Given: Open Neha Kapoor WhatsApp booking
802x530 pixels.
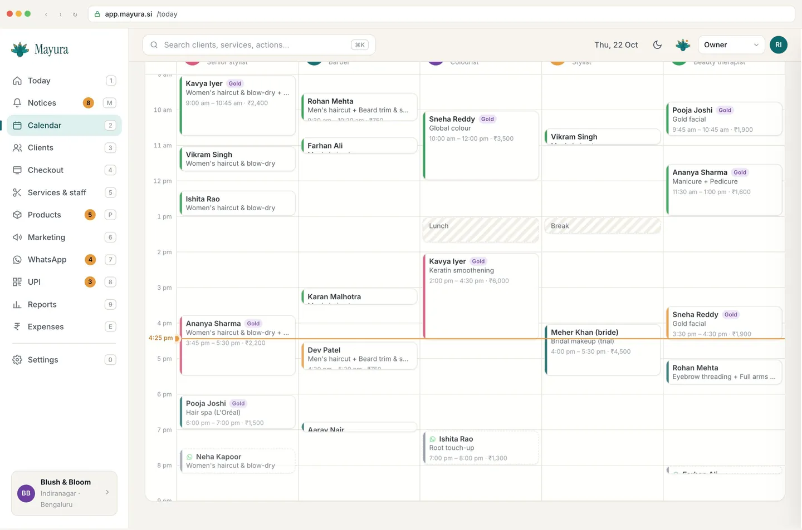Looking at the screenshot, I should click(238, 461).
